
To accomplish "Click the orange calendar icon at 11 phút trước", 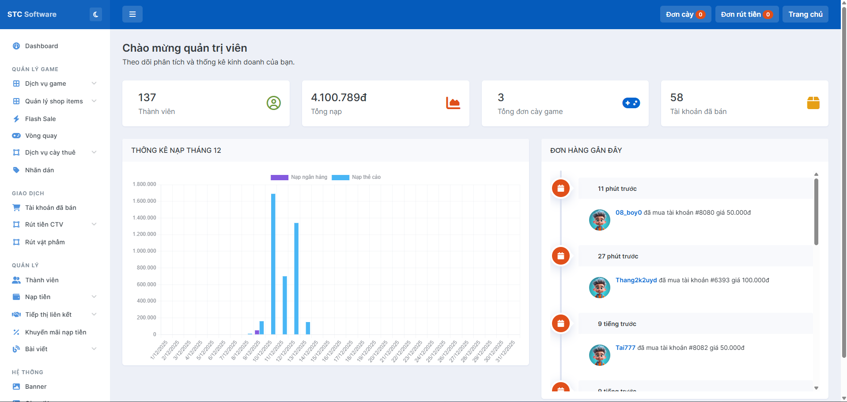I will tap(560, 189).
